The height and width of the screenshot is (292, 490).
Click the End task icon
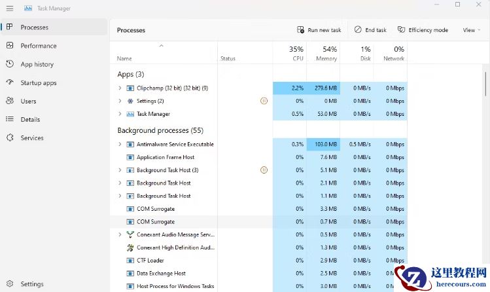[x=358, y=29]
